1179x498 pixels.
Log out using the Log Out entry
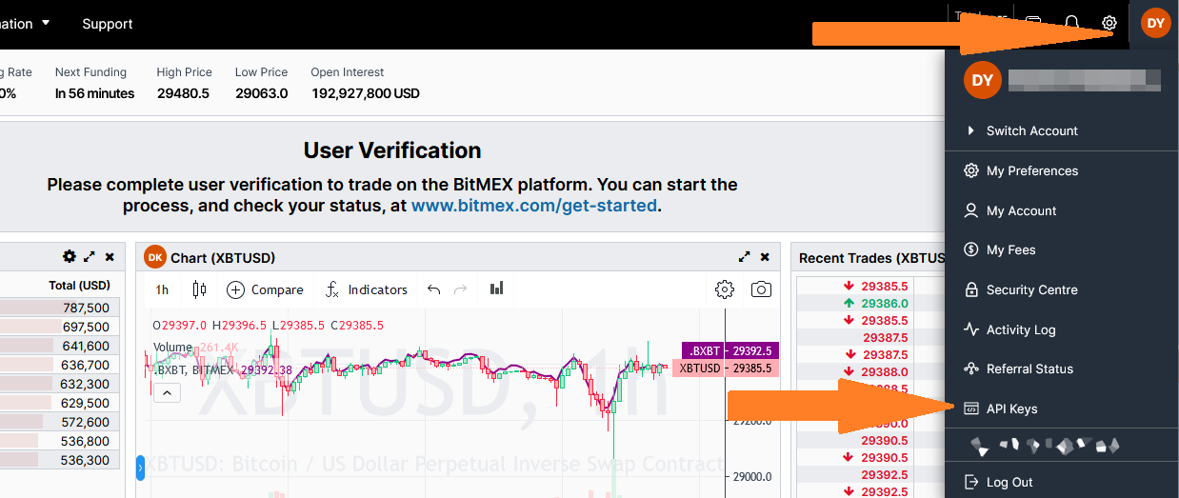(1009, 482)
